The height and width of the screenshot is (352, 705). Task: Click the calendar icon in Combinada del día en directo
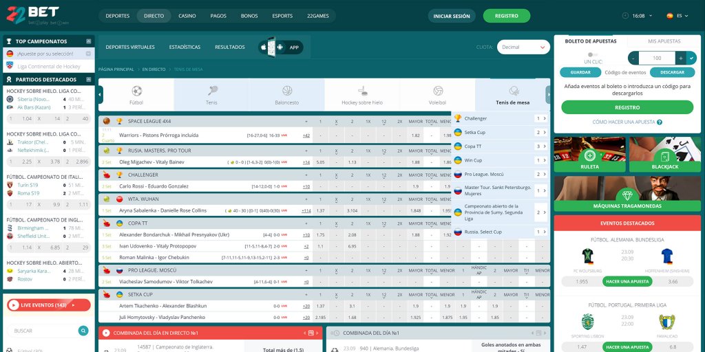point(311,333)
